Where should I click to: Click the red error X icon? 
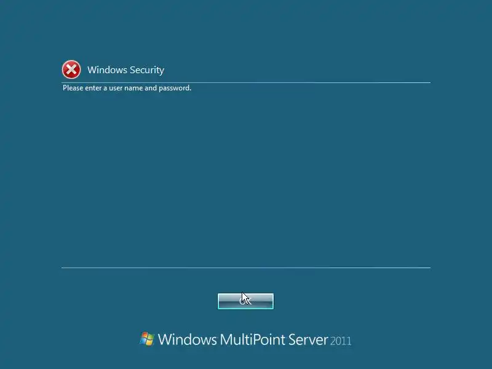pos(71,69)
